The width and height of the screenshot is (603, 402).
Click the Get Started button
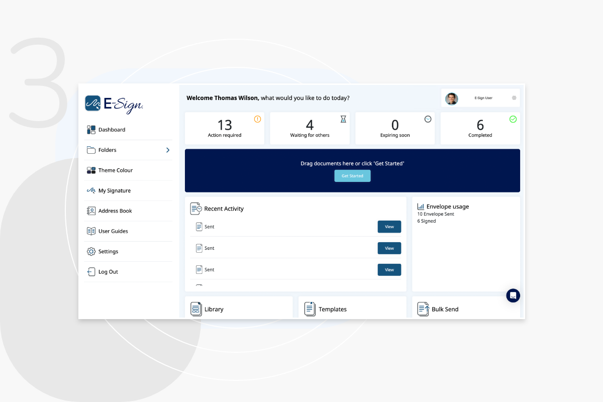[x=352, y=176]
